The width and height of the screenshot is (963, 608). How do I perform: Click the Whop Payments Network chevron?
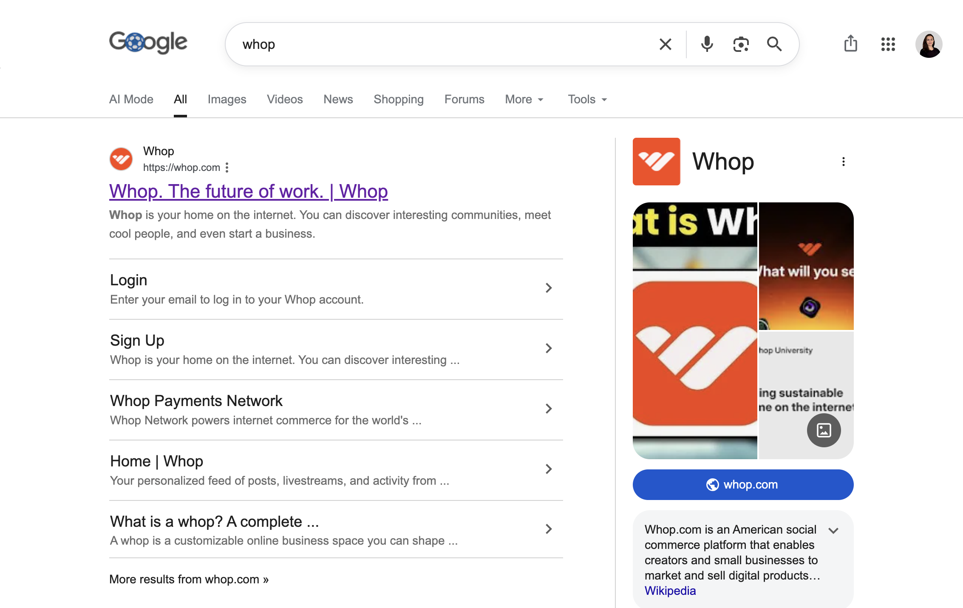pos(549,409)
